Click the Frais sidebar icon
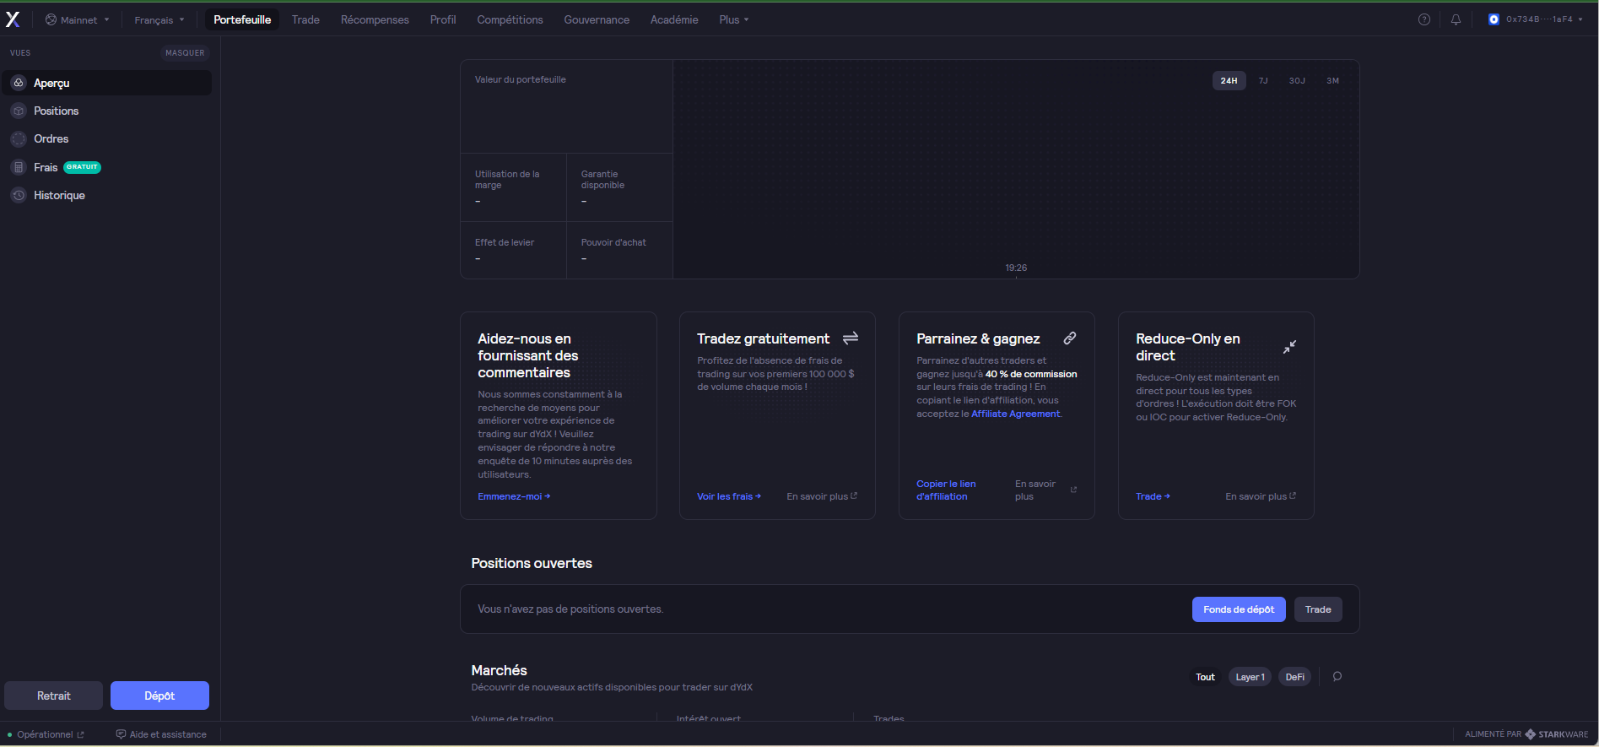The image size is (1599, 747). [x=19, y=167]
